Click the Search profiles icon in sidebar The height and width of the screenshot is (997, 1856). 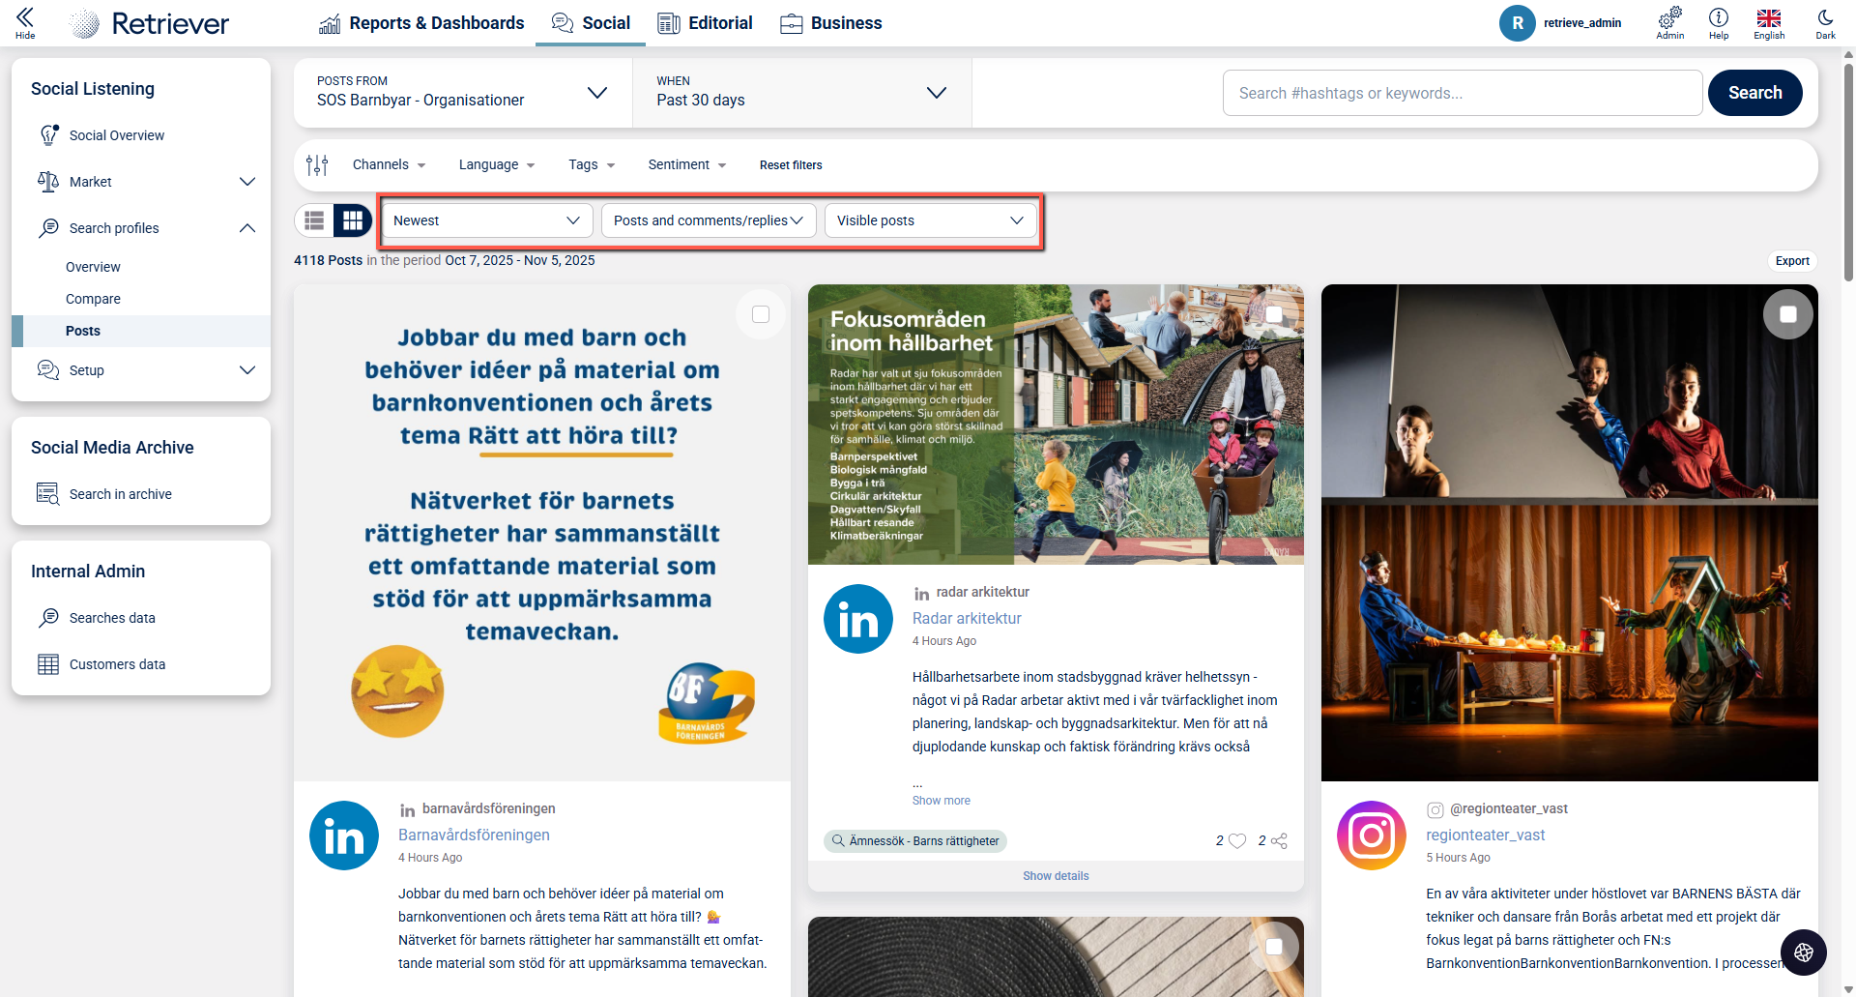click(x=48, y=228)
